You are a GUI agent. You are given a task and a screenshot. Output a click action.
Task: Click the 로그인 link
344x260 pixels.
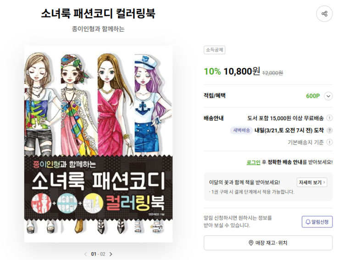253,162
